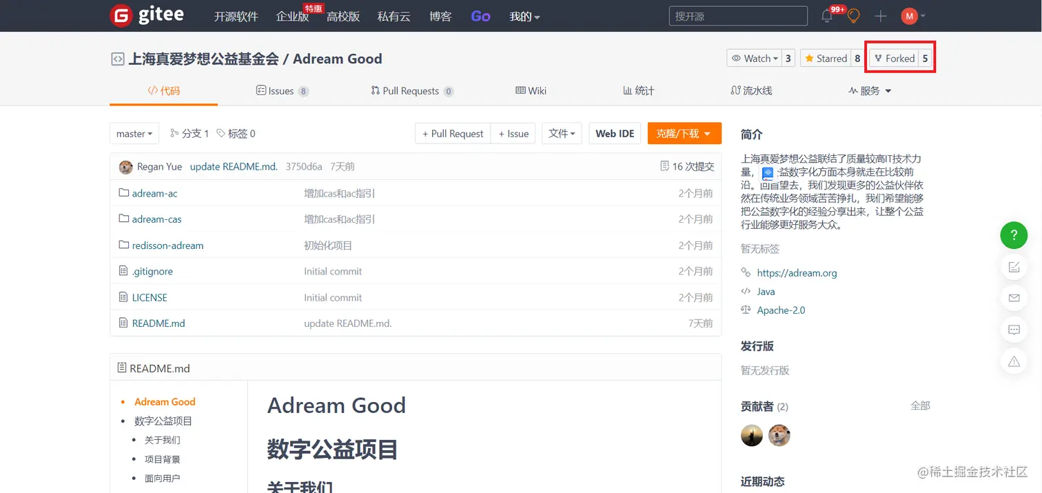Image resolution: width=1042 pixels, height=493 pixels.
Task: Click the 16 次提交 commits link
Action: point(687,166)
